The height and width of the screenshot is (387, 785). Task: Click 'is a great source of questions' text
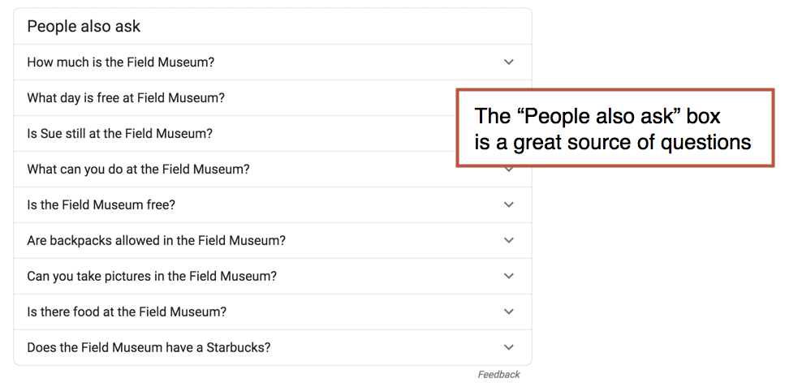[x=613, y=142]
